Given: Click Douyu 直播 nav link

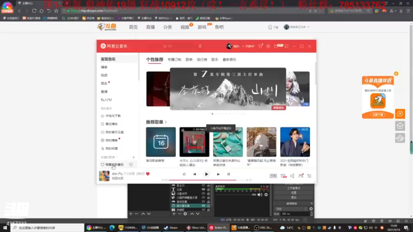Looking at the screenshot, I should pyautogui.click(x=150, y=27).
